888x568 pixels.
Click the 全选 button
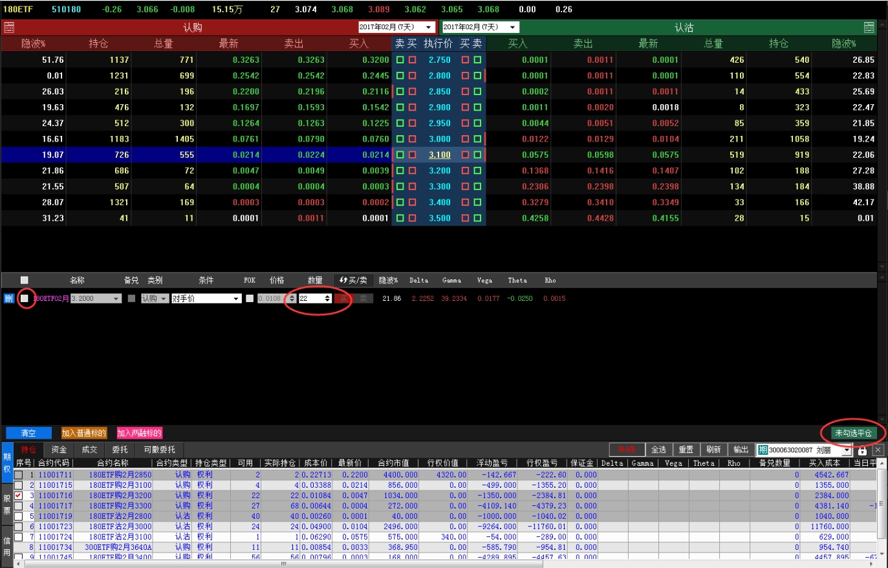coord(658,450)
